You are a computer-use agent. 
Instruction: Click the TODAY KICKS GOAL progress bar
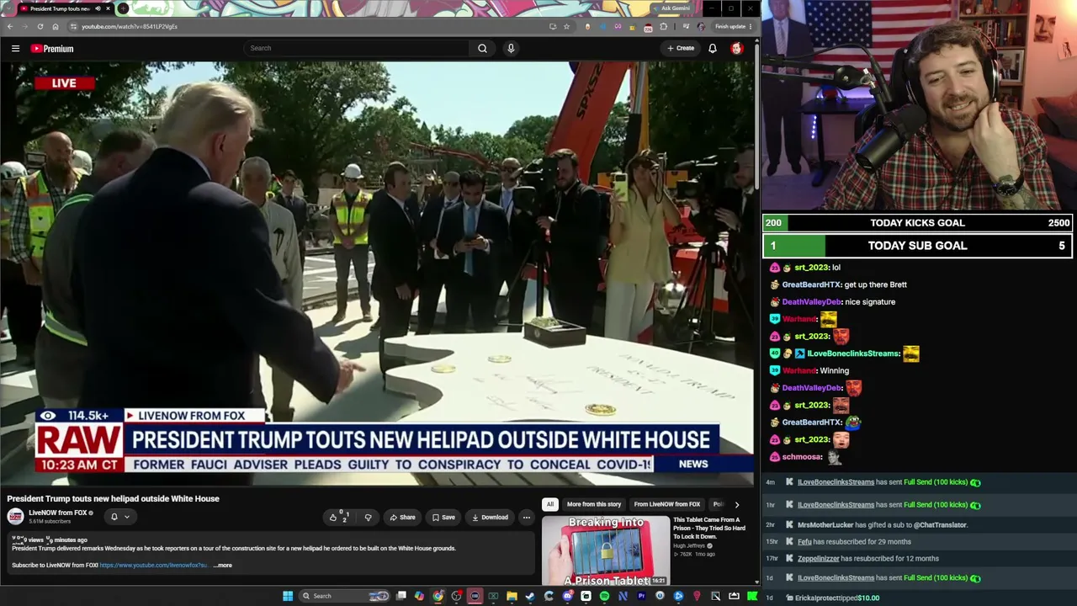[x=917, y=223]
